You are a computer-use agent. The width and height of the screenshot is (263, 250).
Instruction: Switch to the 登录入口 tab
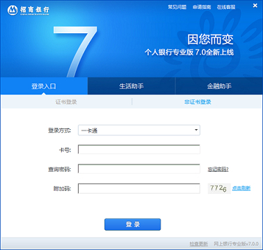tap(44, 86)
